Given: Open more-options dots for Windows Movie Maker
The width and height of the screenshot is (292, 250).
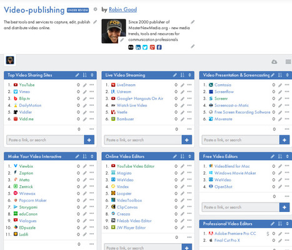Looking at the screenshot, I should point(287,173).
